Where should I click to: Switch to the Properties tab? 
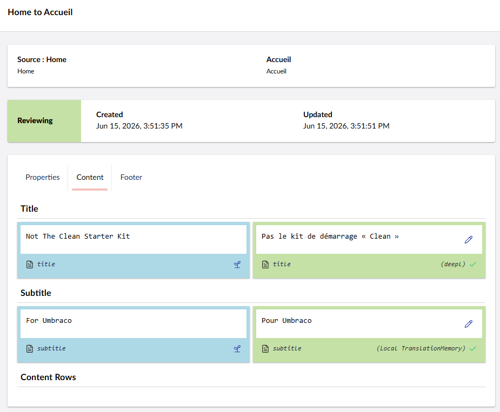[x=42, y=177]
